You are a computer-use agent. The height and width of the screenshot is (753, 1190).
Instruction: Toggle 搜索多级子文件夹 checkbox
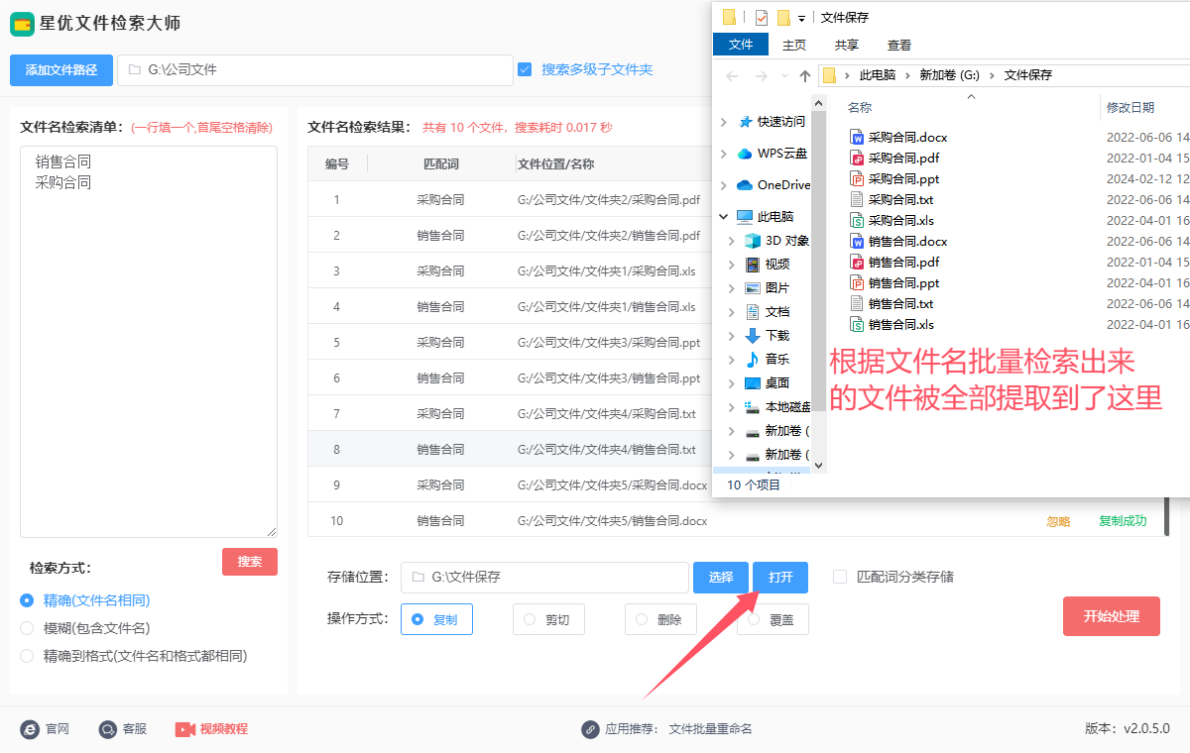tap(525, 69)
